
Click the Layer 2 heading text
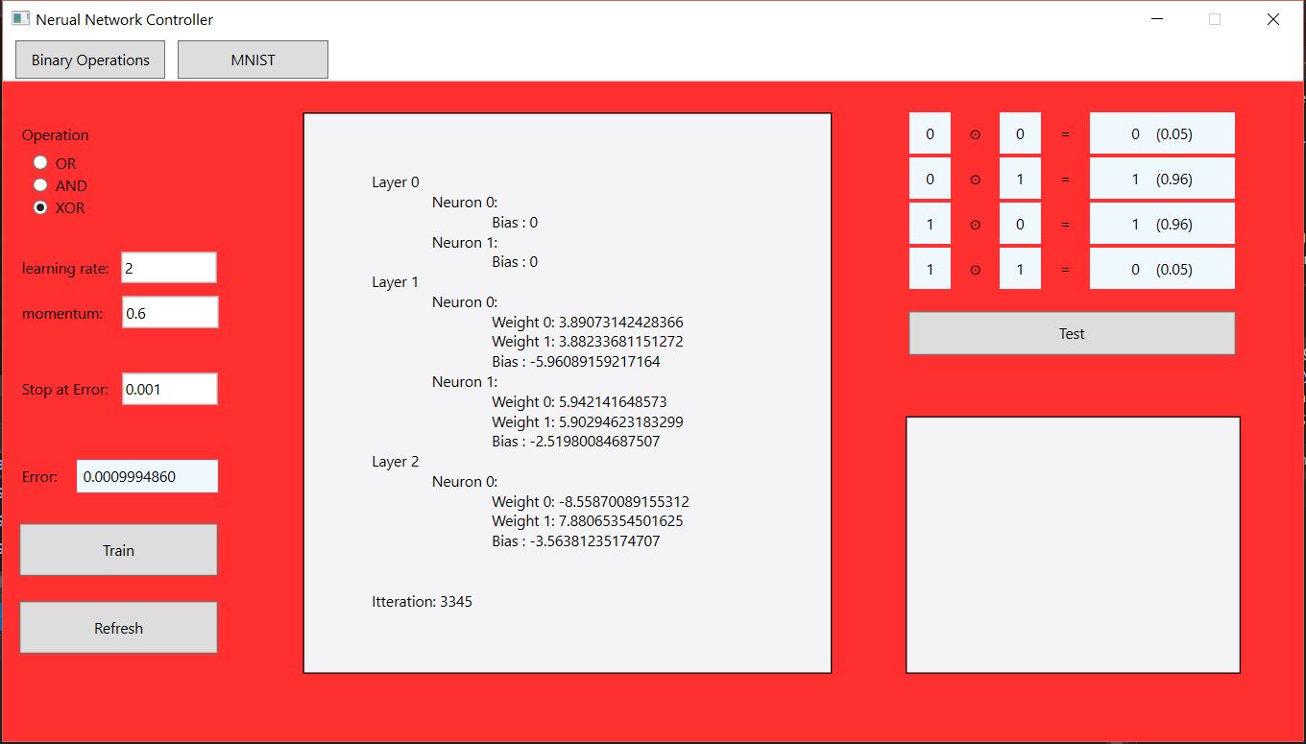tap(396, 462)
